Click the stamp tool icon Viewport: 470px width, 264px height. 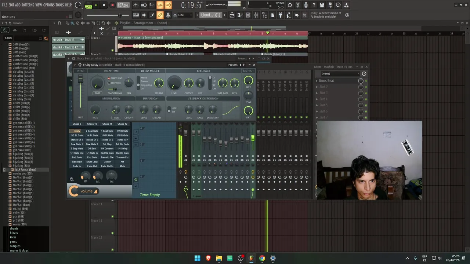(168, 15)
